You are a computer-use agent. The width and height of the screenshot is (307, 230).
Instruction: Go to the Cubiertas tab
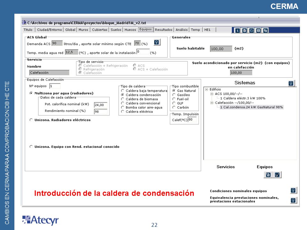[x=100, y=30]
